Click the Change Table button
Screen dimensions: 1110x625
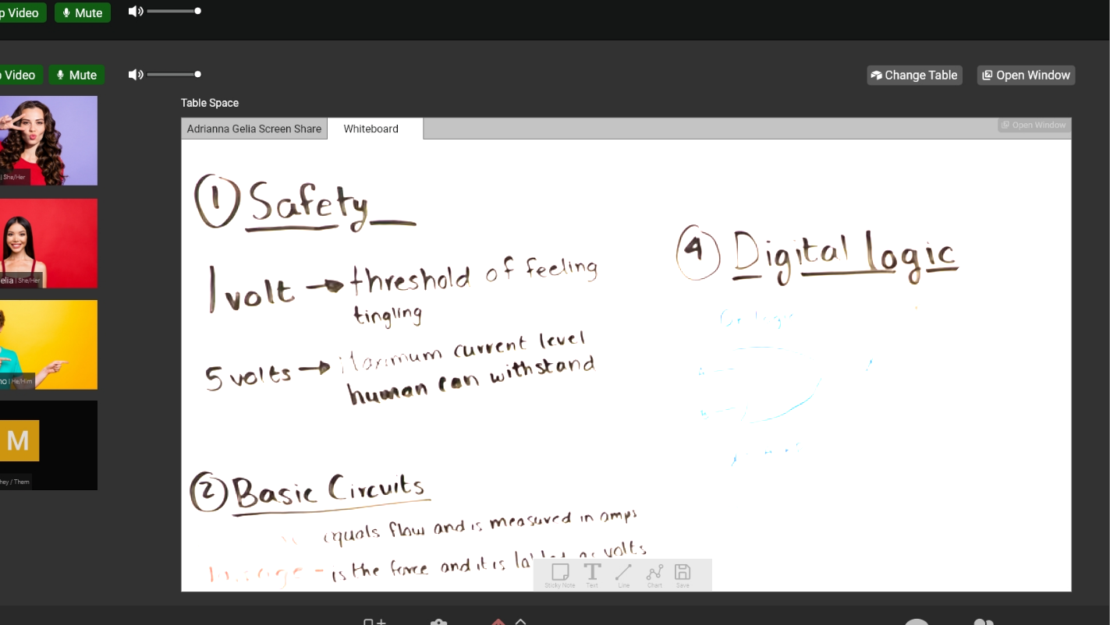[x=913, y=75]
